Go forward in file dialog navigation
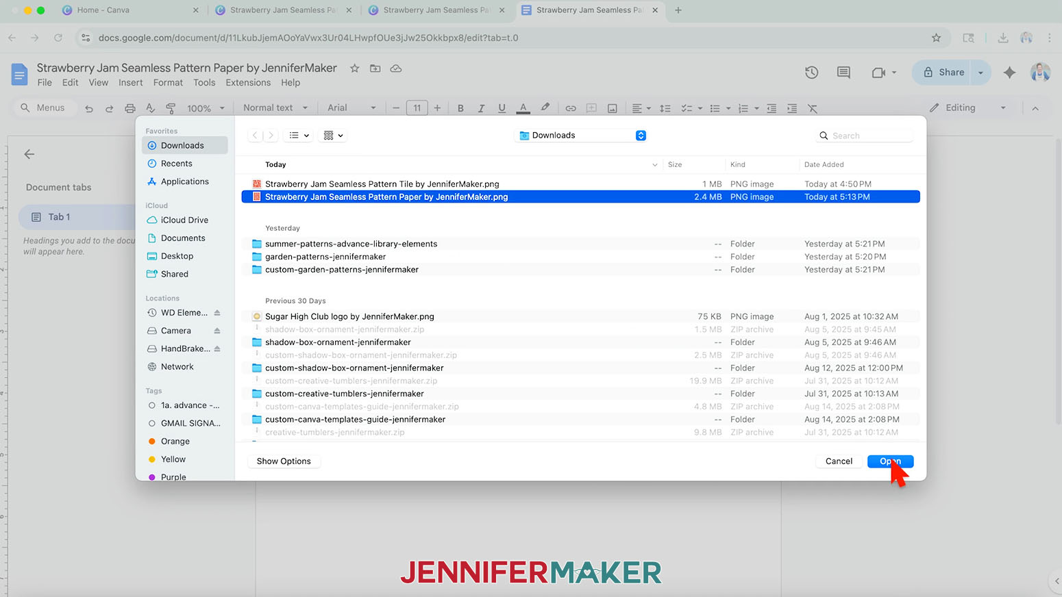This screenshot has height=597, width=1062. click(x=271, y=136)
